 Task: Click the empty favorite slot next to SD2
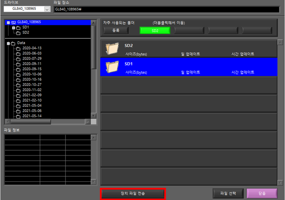(x=189, y=31)
